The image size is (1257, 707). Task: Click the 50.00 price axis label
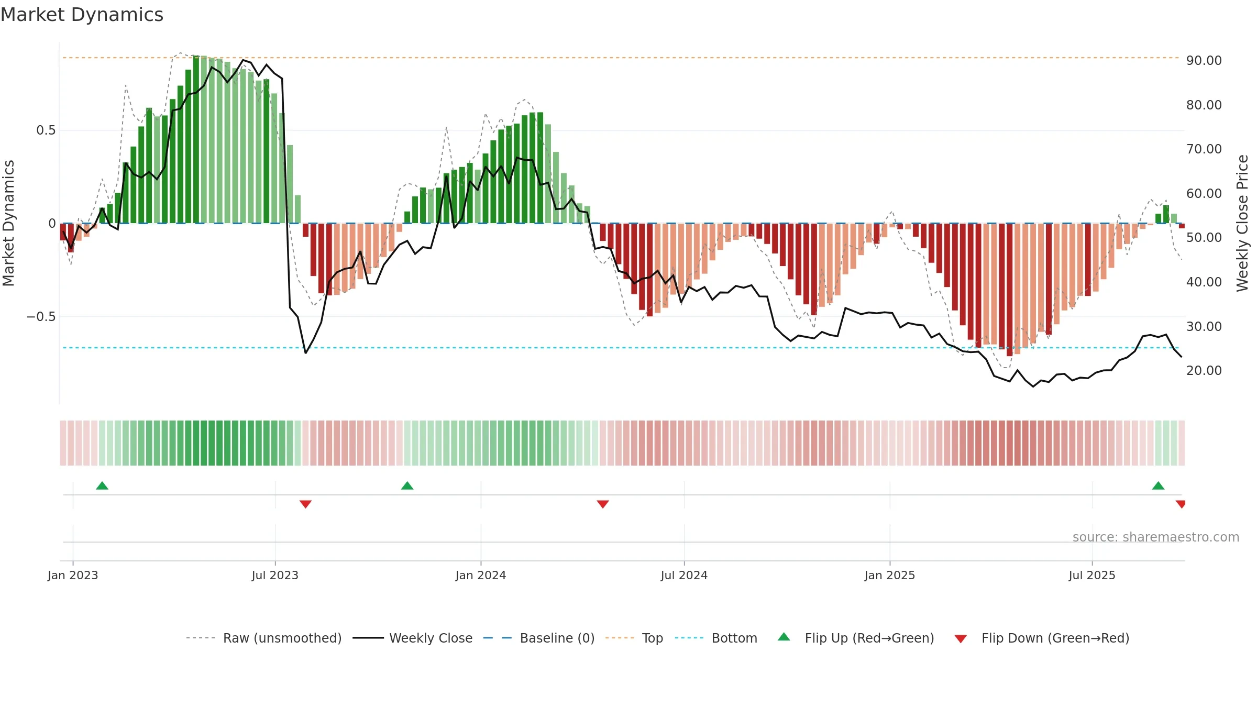1204,238
